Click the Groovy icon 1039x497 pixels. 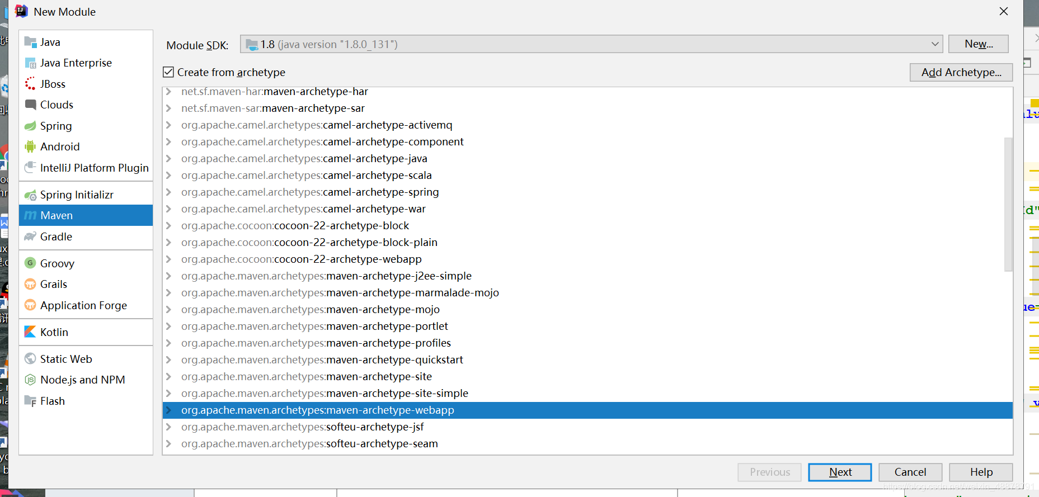tap(30, 263)
